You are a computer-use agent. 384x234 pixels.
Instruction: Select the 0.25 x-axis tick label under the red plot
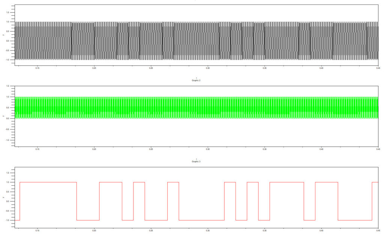click(151, 230)
